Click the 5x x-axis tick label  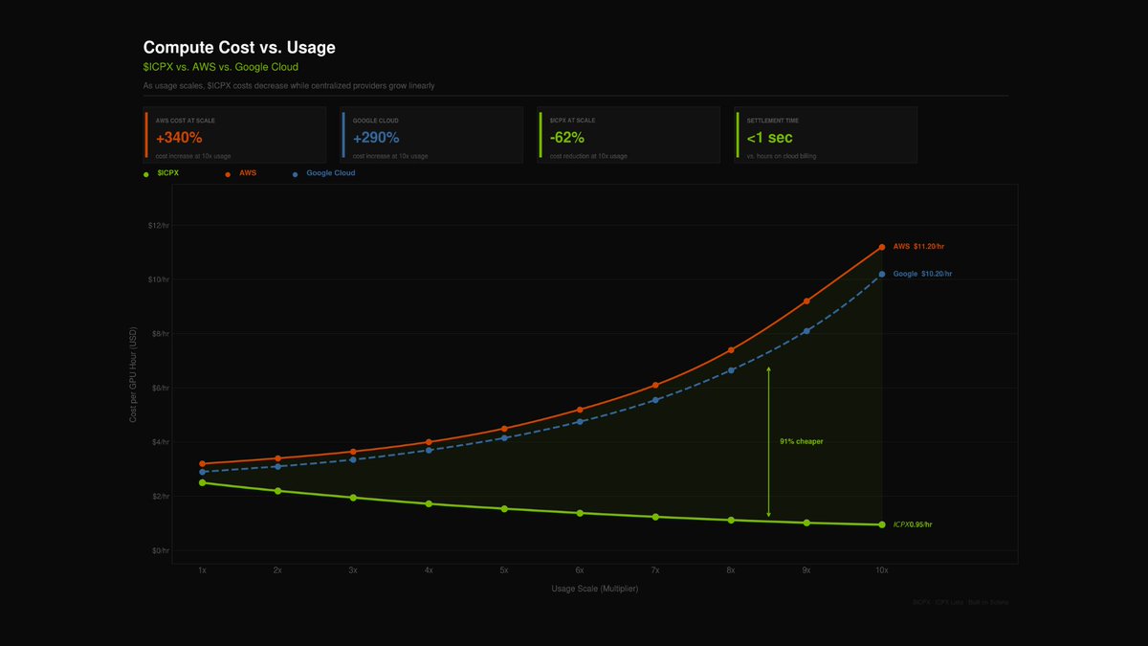coord(504,570)
